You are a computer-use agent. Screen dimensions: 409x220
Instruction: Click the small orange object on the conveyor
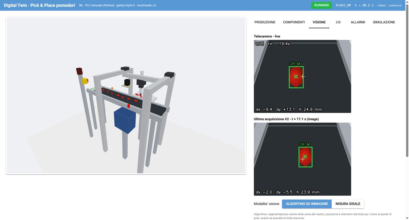[x=112, y=88]
